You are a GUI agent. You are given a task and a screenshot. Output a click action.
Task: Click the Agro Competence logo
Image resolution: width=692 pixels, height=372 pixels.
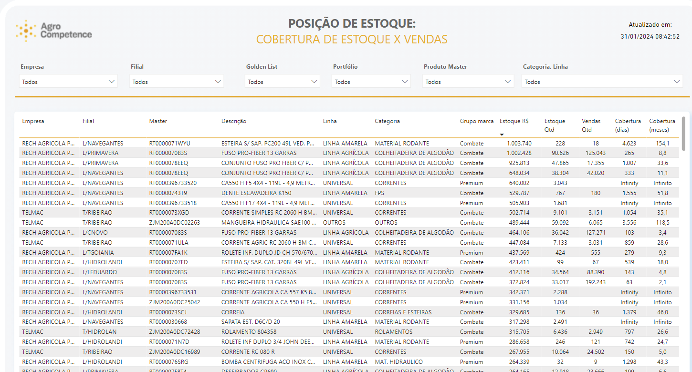click(x=53, y=31)
